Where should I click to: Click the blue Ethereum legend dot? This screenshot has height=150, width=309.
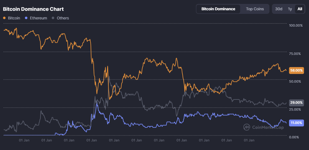[26, 18]
